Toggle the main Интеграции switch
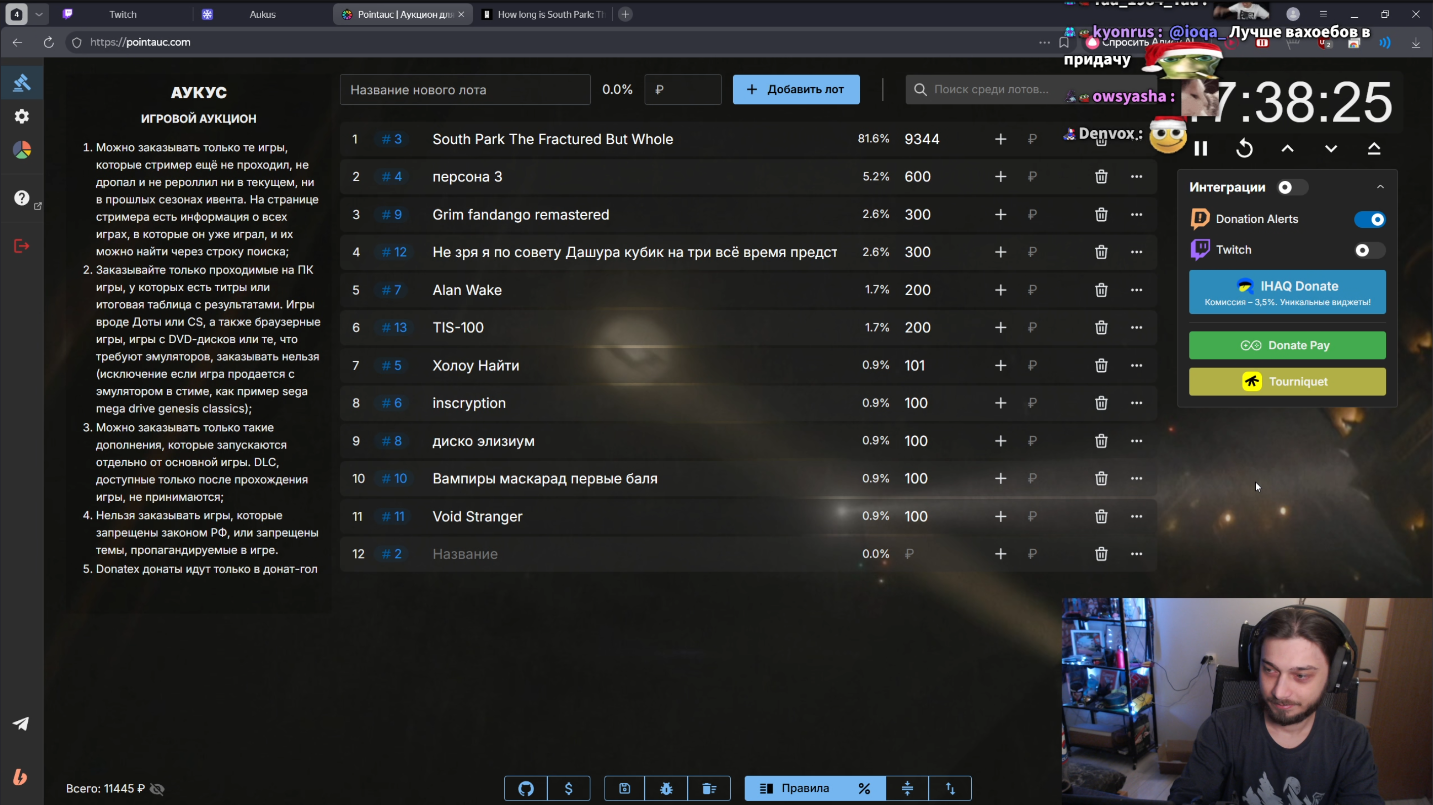The height and width of the screenshot is (805, 1433). coord(1292,187)
